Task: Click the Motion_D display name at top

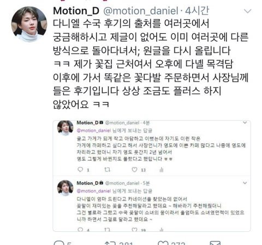Action: (x=76, y=11)
